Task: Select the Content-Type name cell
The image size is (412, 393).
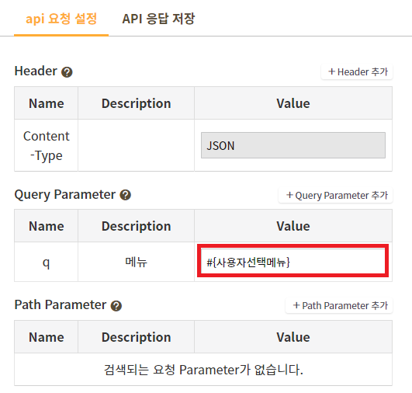Action: click(x=47, y=145)
